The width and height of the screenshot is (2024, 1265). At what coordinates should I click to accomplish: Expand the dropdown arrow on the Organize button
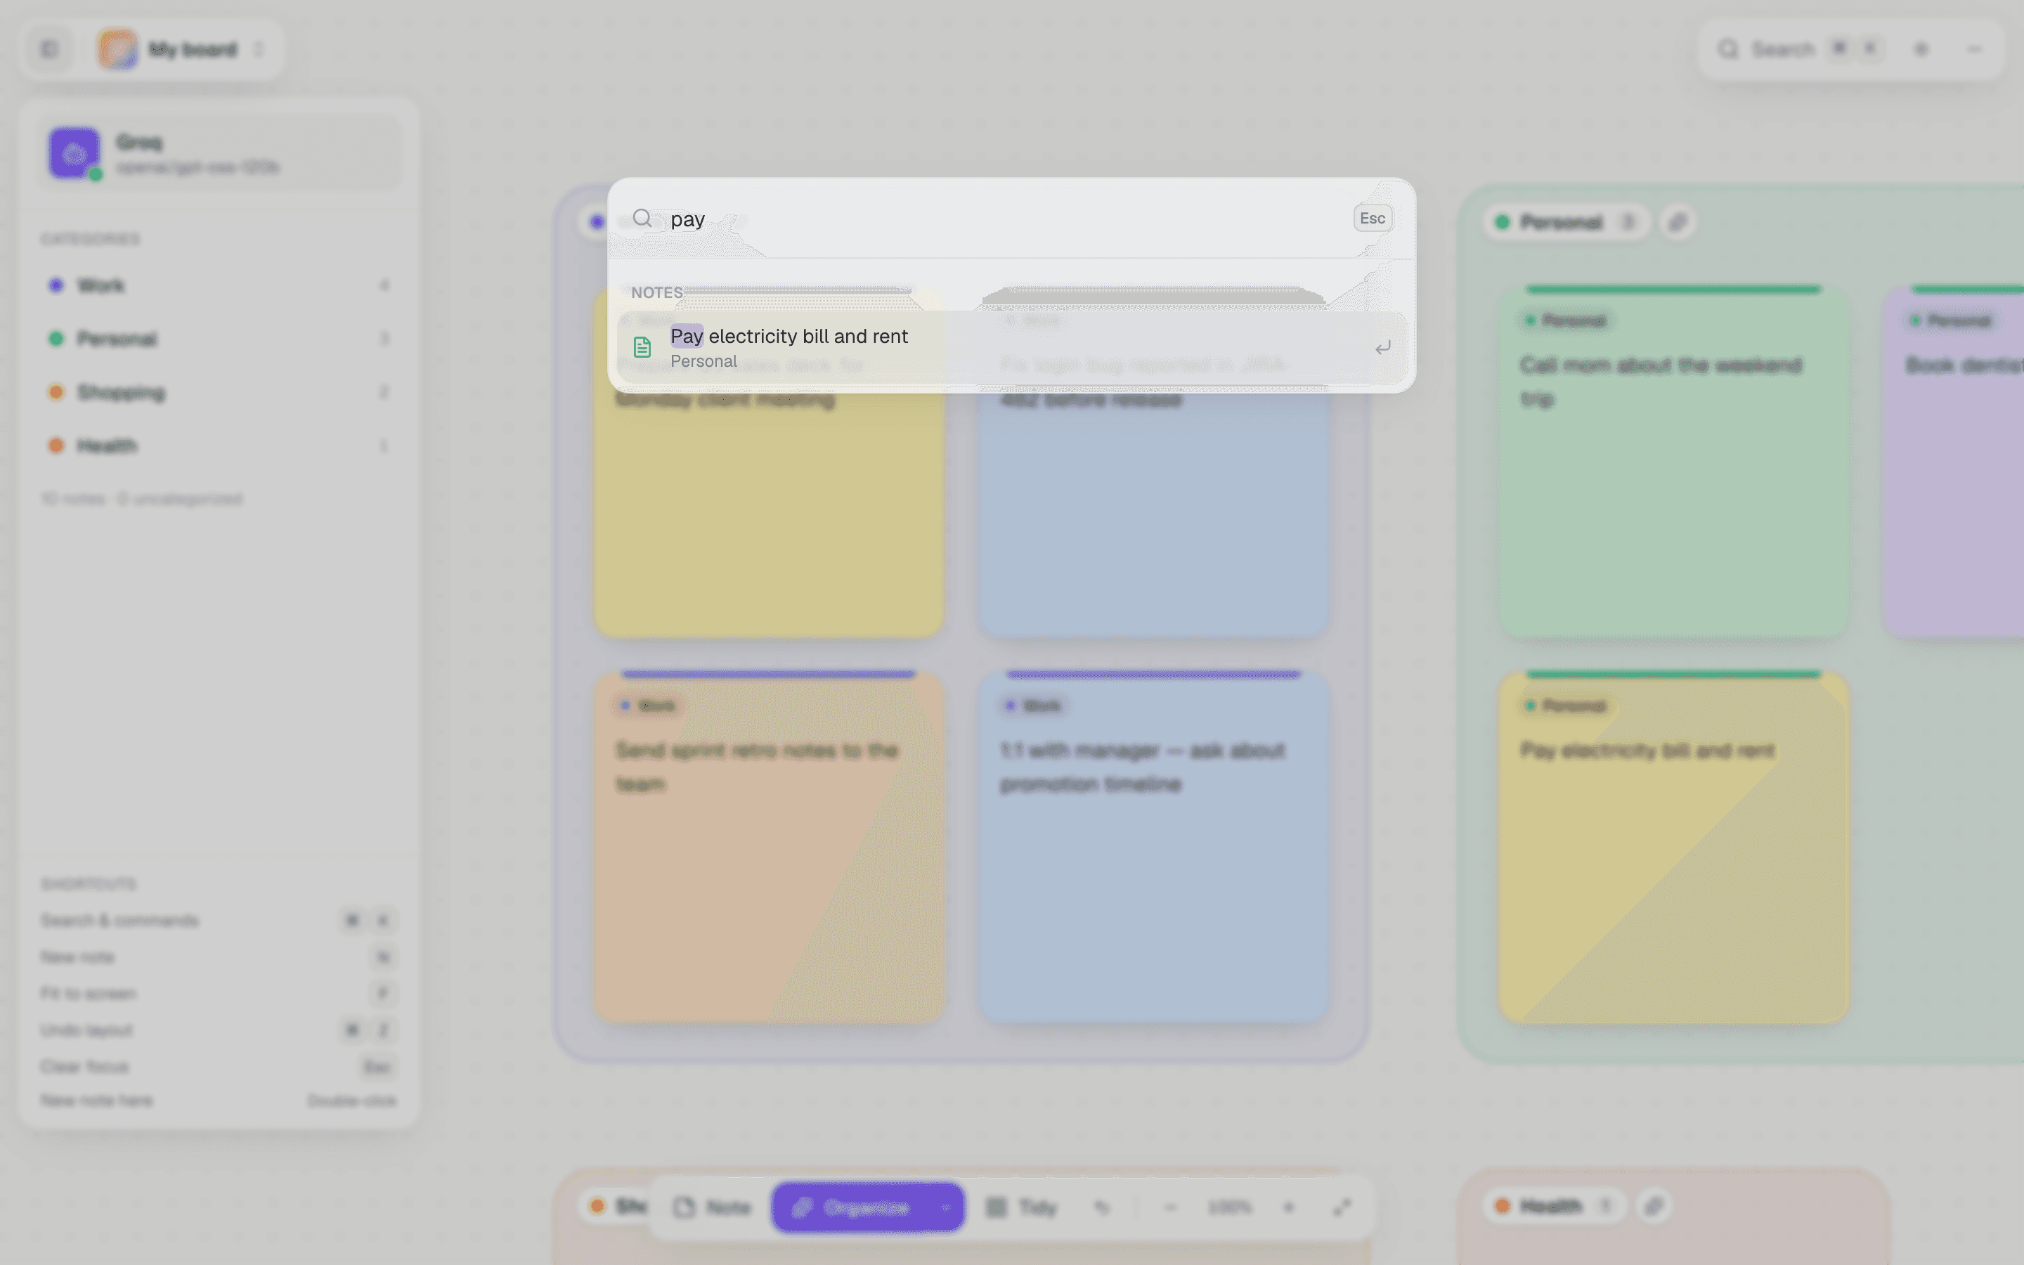click(946, 1207)
